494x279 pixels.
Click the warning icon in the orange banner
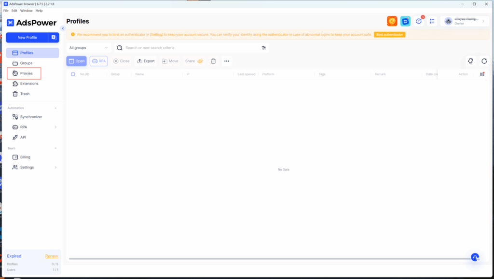click(x=73, y=34)
